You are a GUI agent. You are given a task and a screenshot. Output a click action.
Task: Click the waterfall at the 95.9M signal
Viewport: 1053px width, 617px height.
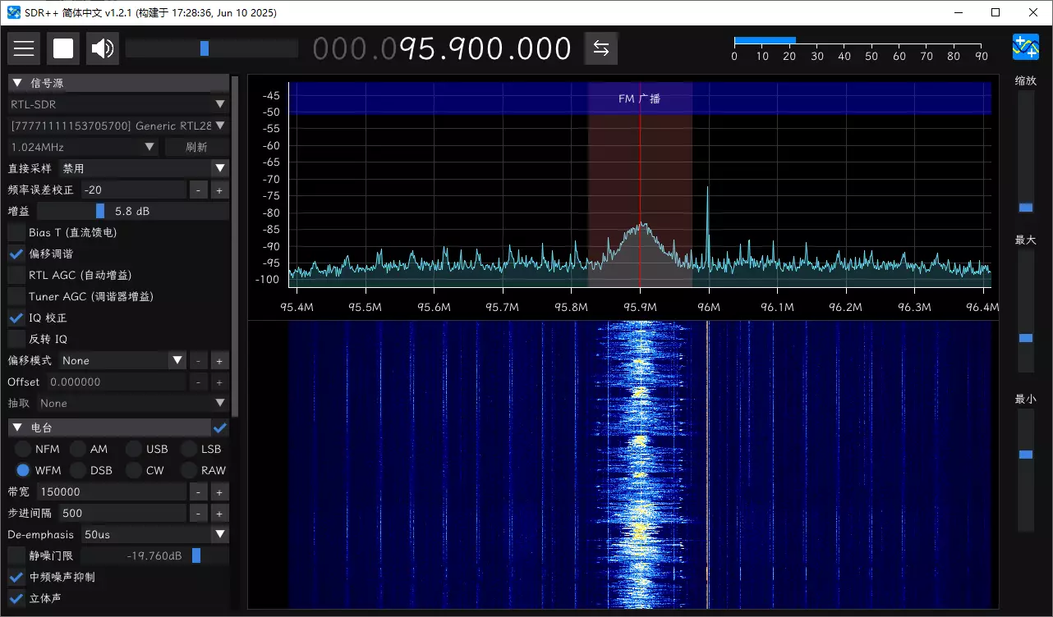click(x=640, y=464)
